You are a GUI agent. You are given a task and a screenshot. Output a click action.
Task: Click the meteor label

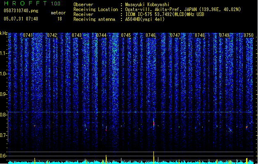pyautogui.click(x=58, y=13)
